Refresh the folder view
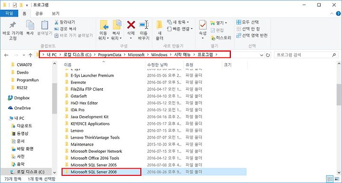The height and width of the screenshot is (183, 342). click(268, 55)
